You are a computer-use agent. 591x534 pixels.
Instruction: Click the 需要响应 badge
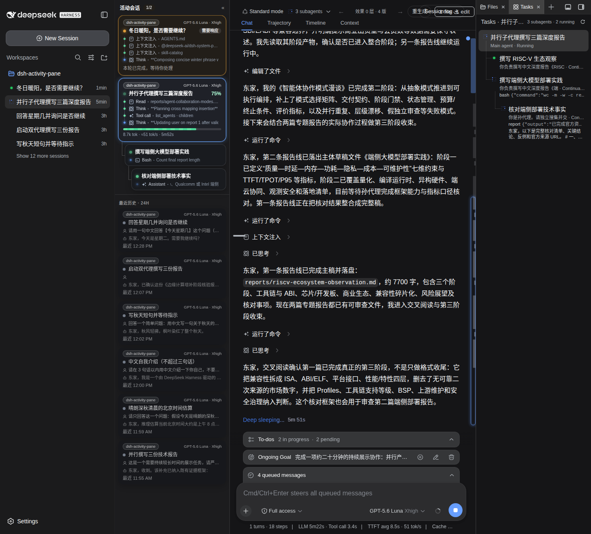[210, 31]
